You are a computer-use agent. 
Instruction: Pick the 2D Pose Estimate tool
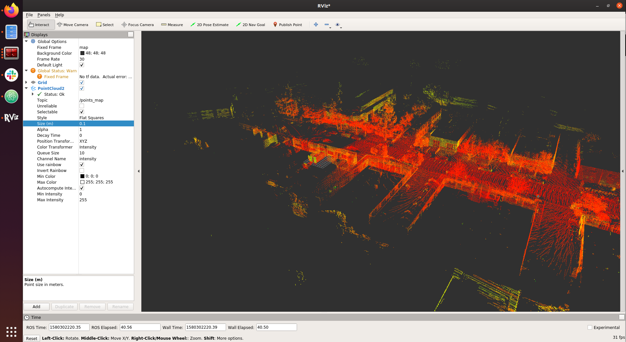[x=209, y=25]
